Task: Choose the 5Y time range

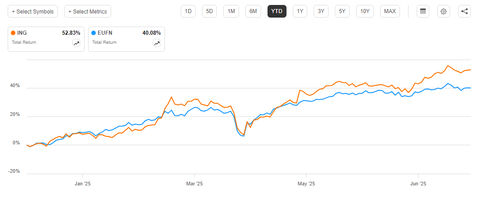Action: pos(342,11)
